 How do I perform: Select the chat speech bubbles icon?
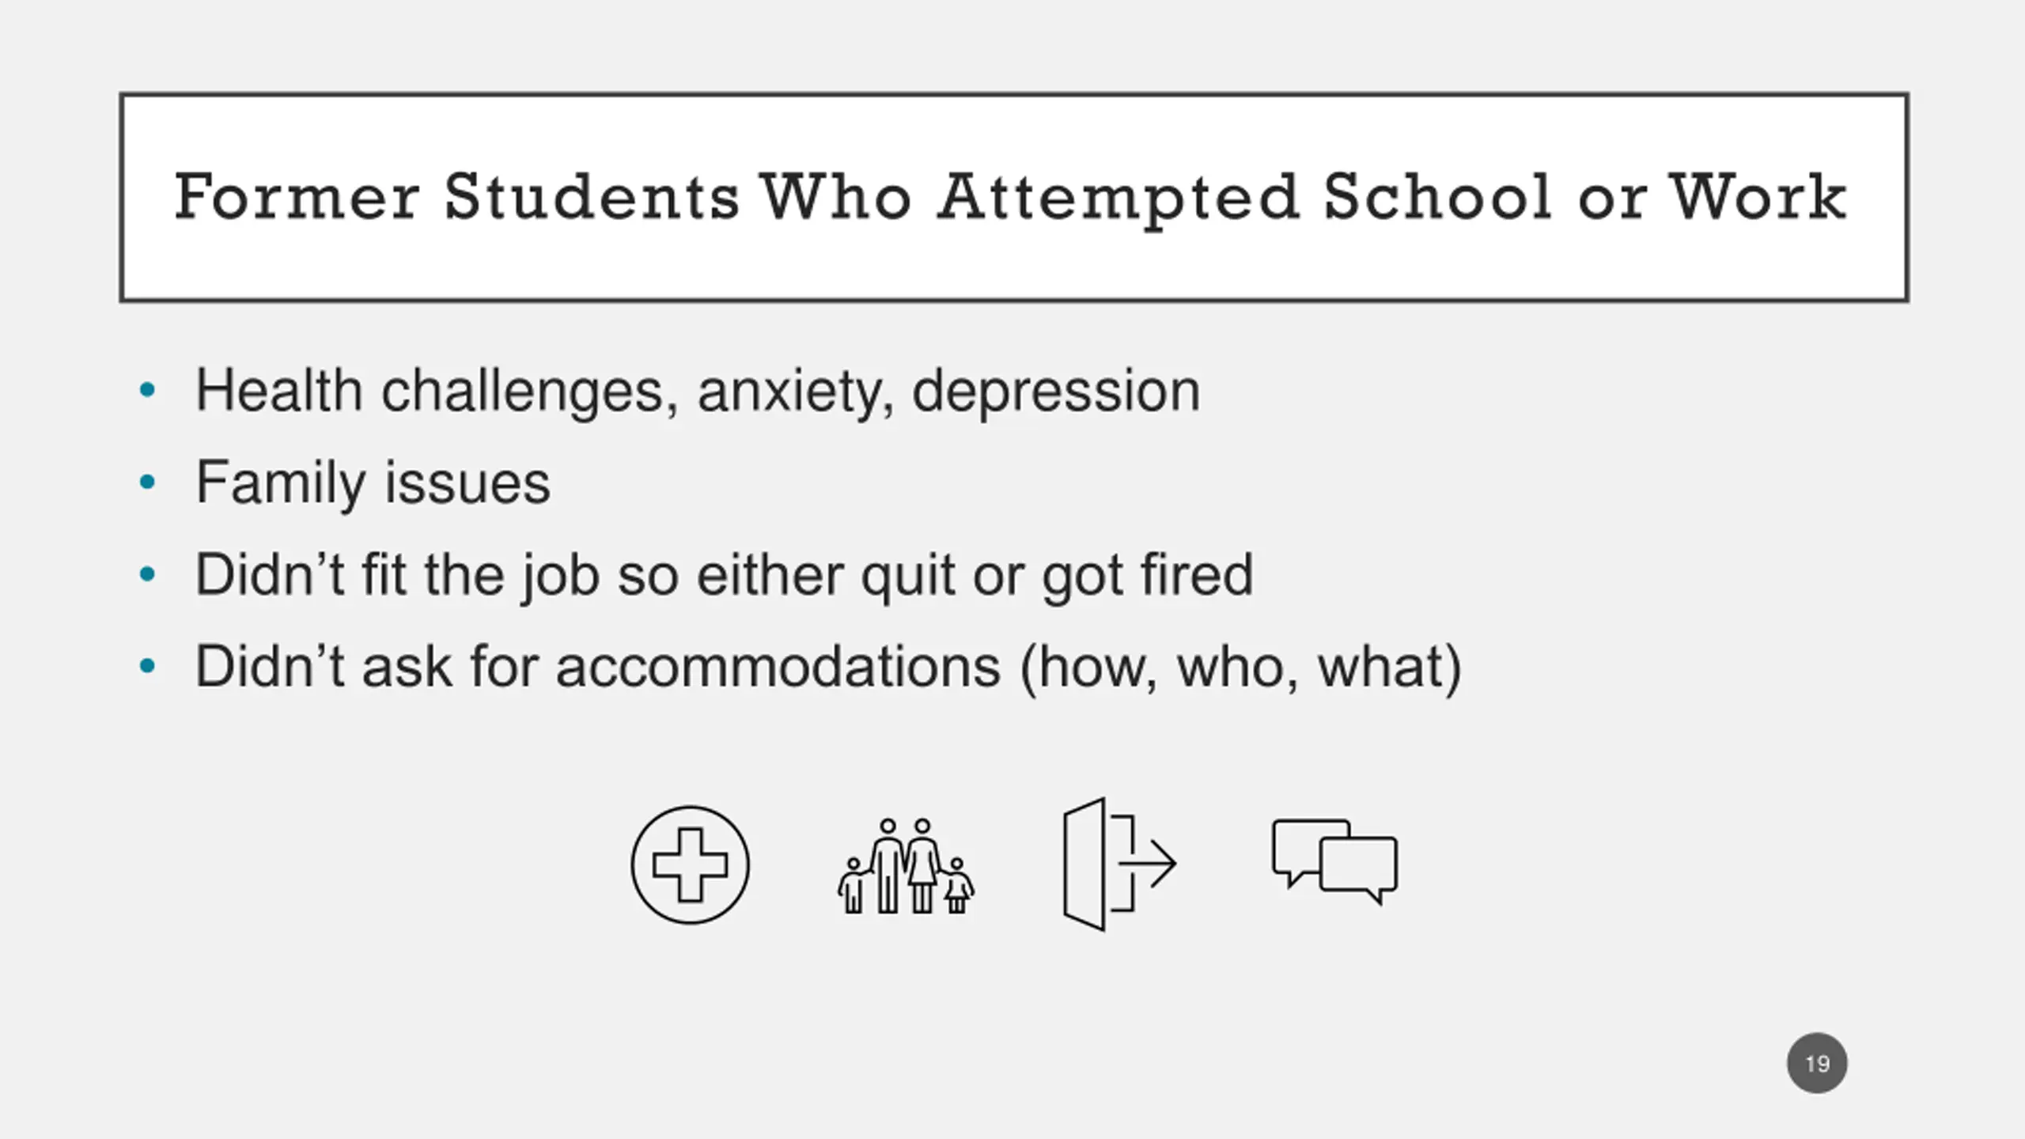click(1334, 861)
